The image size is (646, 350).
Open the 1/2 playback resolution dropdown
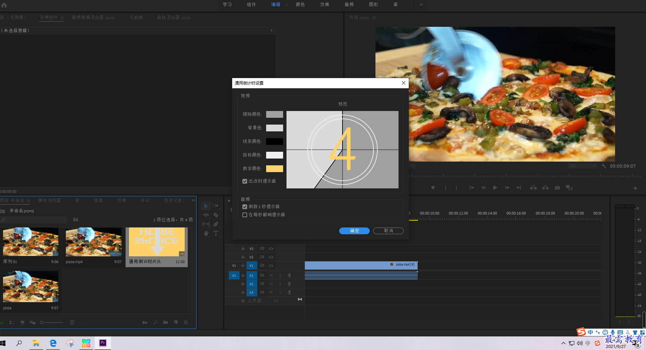coord(582,166)
